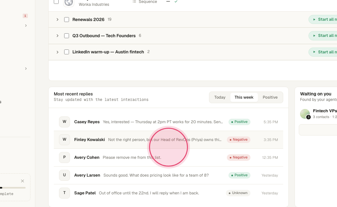This screenshot has width=337, height=207.
Task: Start all for Renewals 2026
Action: [x=323, y=19]
